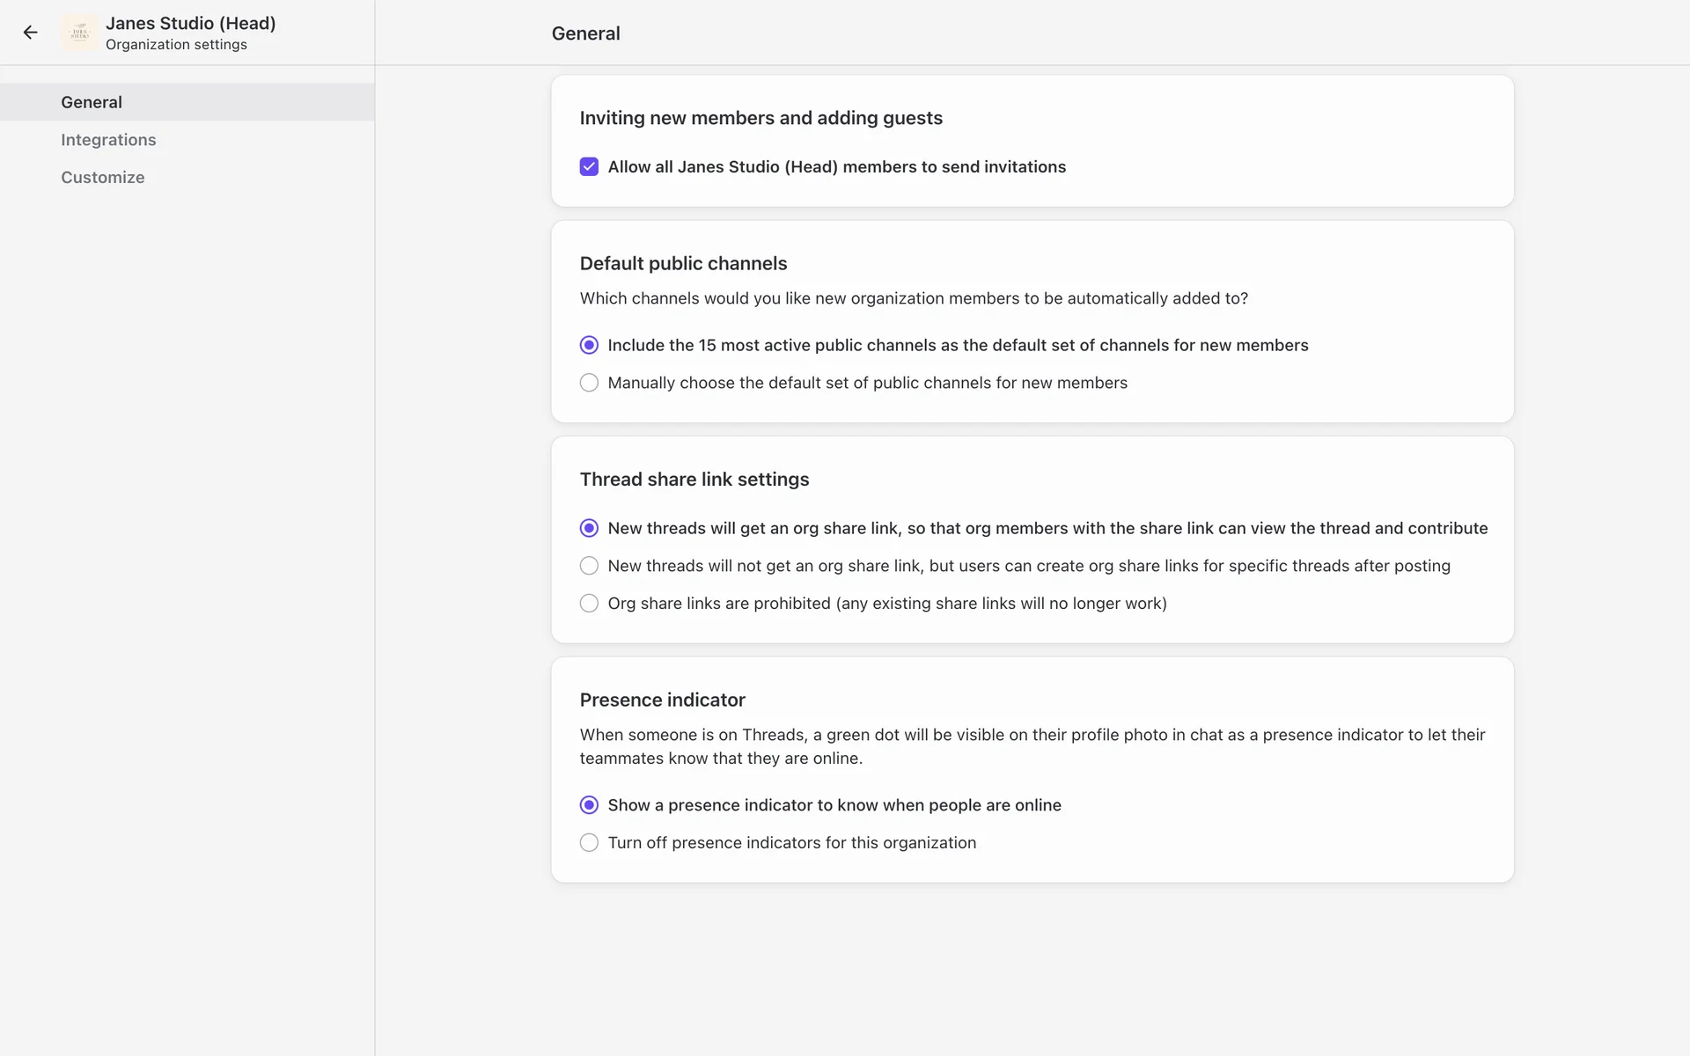The width and height of the screenshot is (1690, 1056).
Task: Click the Janes Studio (Head) organization name
Action: coord(190,24)
